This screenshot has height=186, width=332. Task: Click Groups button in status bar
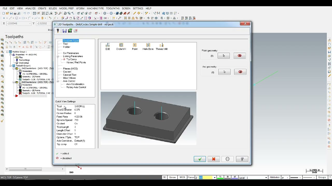[322, 177]
